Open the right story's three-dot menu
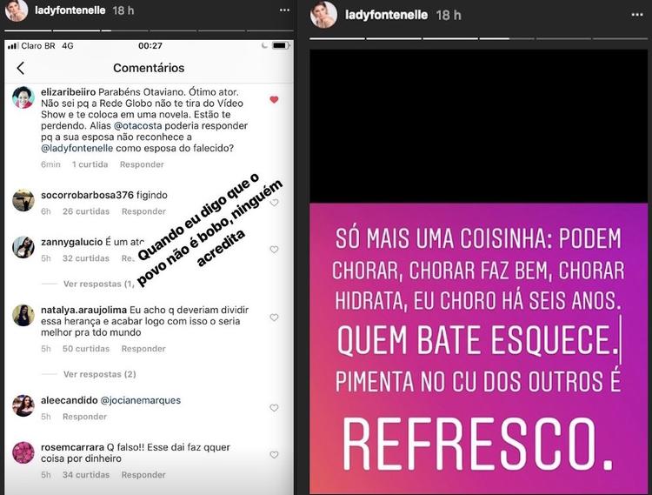652x495 pixels. pos(637,15)
